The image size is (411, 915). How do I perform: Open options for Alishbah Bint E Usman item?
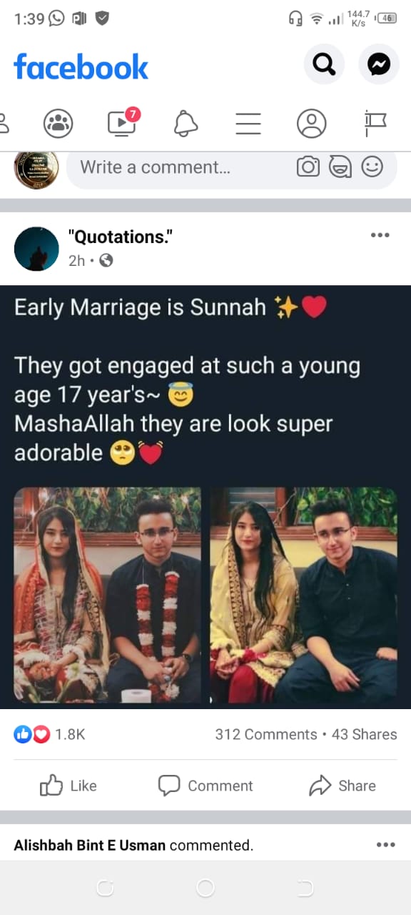(x=385, y=845)
